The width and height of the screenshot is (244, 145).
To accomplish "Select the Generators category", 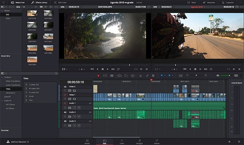I will click(x=11, y=93).
